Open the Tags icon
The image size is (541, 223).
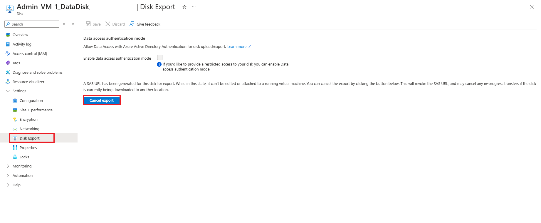click(x=8, y=63)
